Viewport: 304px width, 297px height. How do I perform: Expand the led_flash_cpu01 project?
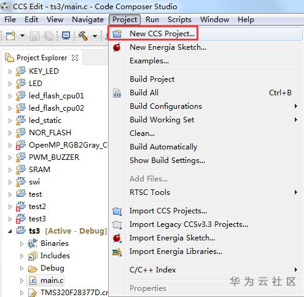click(x=10, y=96)
